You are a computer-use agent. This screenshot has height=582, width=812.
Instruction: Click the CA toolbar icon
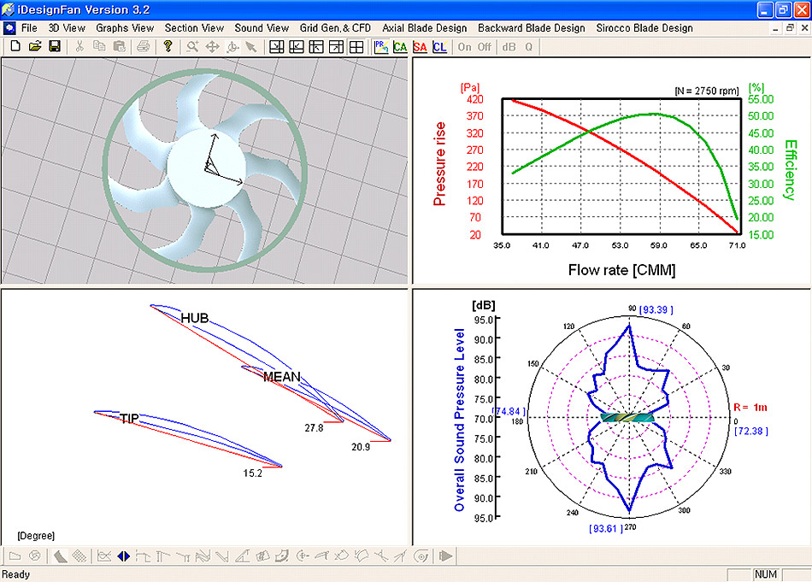(399, 47)
